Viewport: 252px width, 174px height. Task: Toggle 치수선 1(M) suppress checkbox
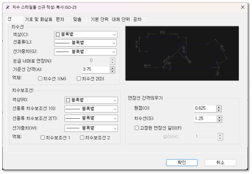click(40, 79)
